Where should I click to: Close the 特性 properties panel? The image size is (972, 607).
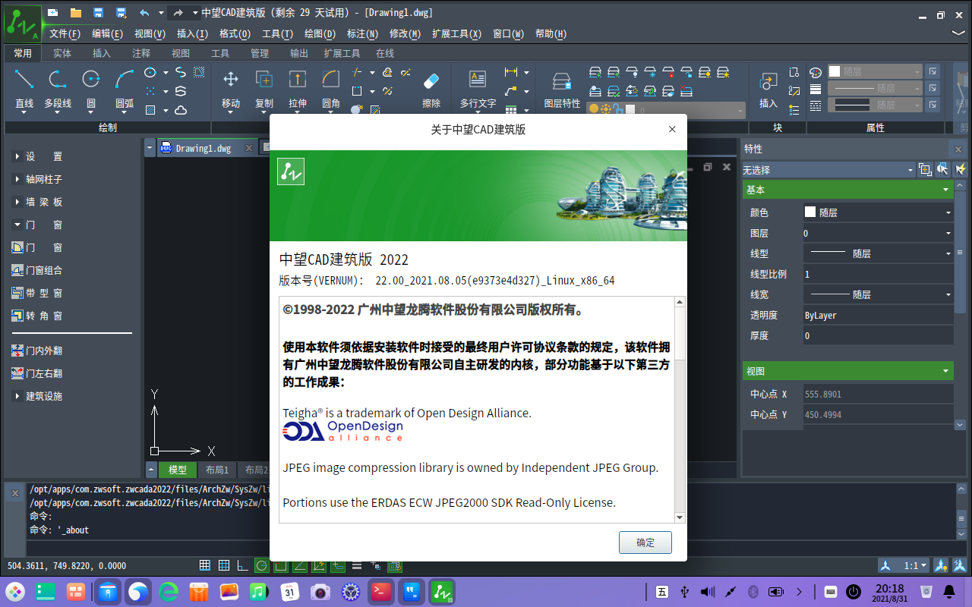tap(958, 149)
